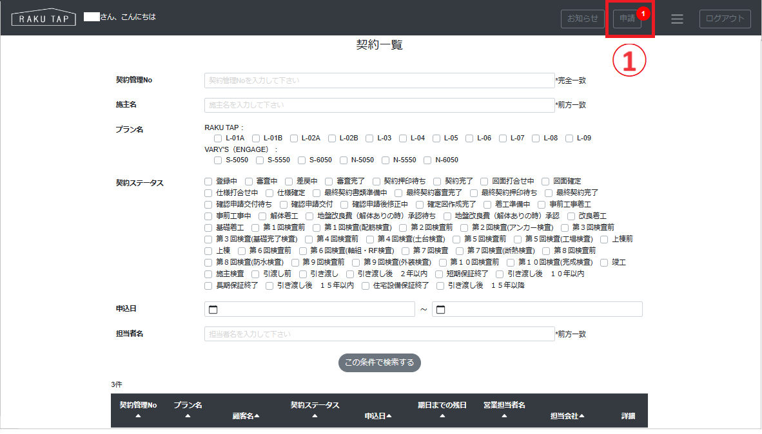The height and width of the screenshot is (434, 762).
Task: Enable the N-5550 plan checkbox
Action: tap(386, 160)
